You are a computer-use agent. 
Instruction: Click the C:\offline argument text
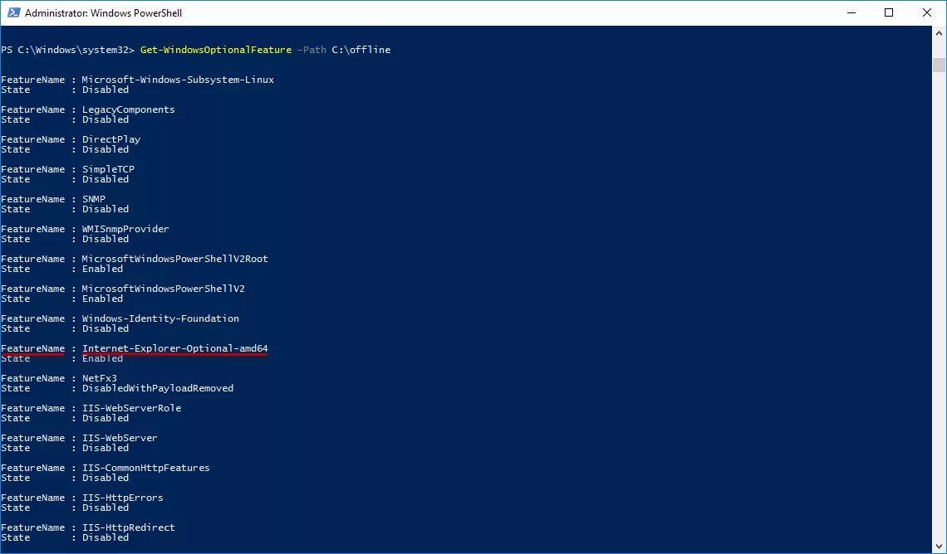point(361,50)
